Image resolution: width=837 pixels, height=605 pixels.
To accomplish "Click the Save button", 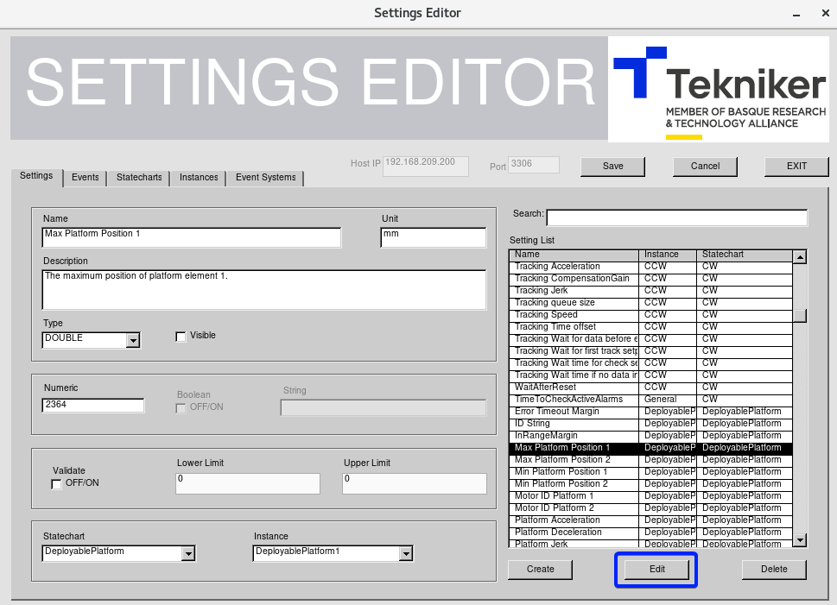I will pos(612,167).
